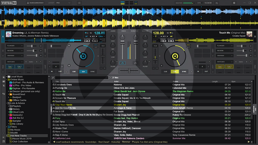Switch to the SCRATCH mixer tab
Image resolution: width=258 pixels, height=145 pixels.
point(134,31)
